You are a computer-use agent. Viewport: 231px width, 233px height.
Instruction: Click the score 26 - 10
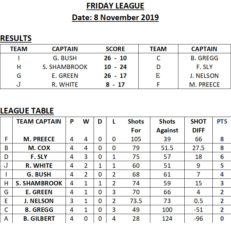[115, 58]
